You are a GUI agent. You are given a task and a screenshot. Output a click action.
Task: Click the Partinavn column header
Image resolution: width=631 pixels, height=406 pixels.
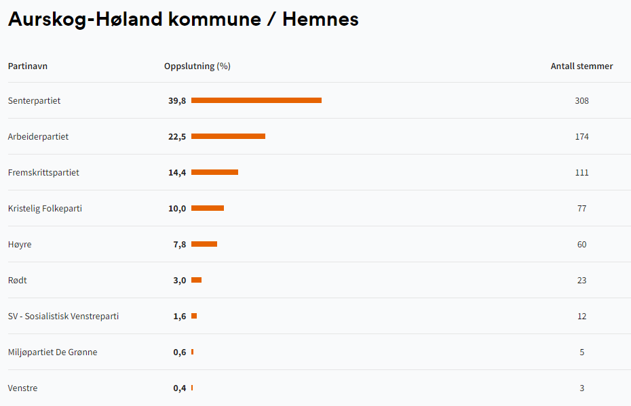(x=28, y=66)
